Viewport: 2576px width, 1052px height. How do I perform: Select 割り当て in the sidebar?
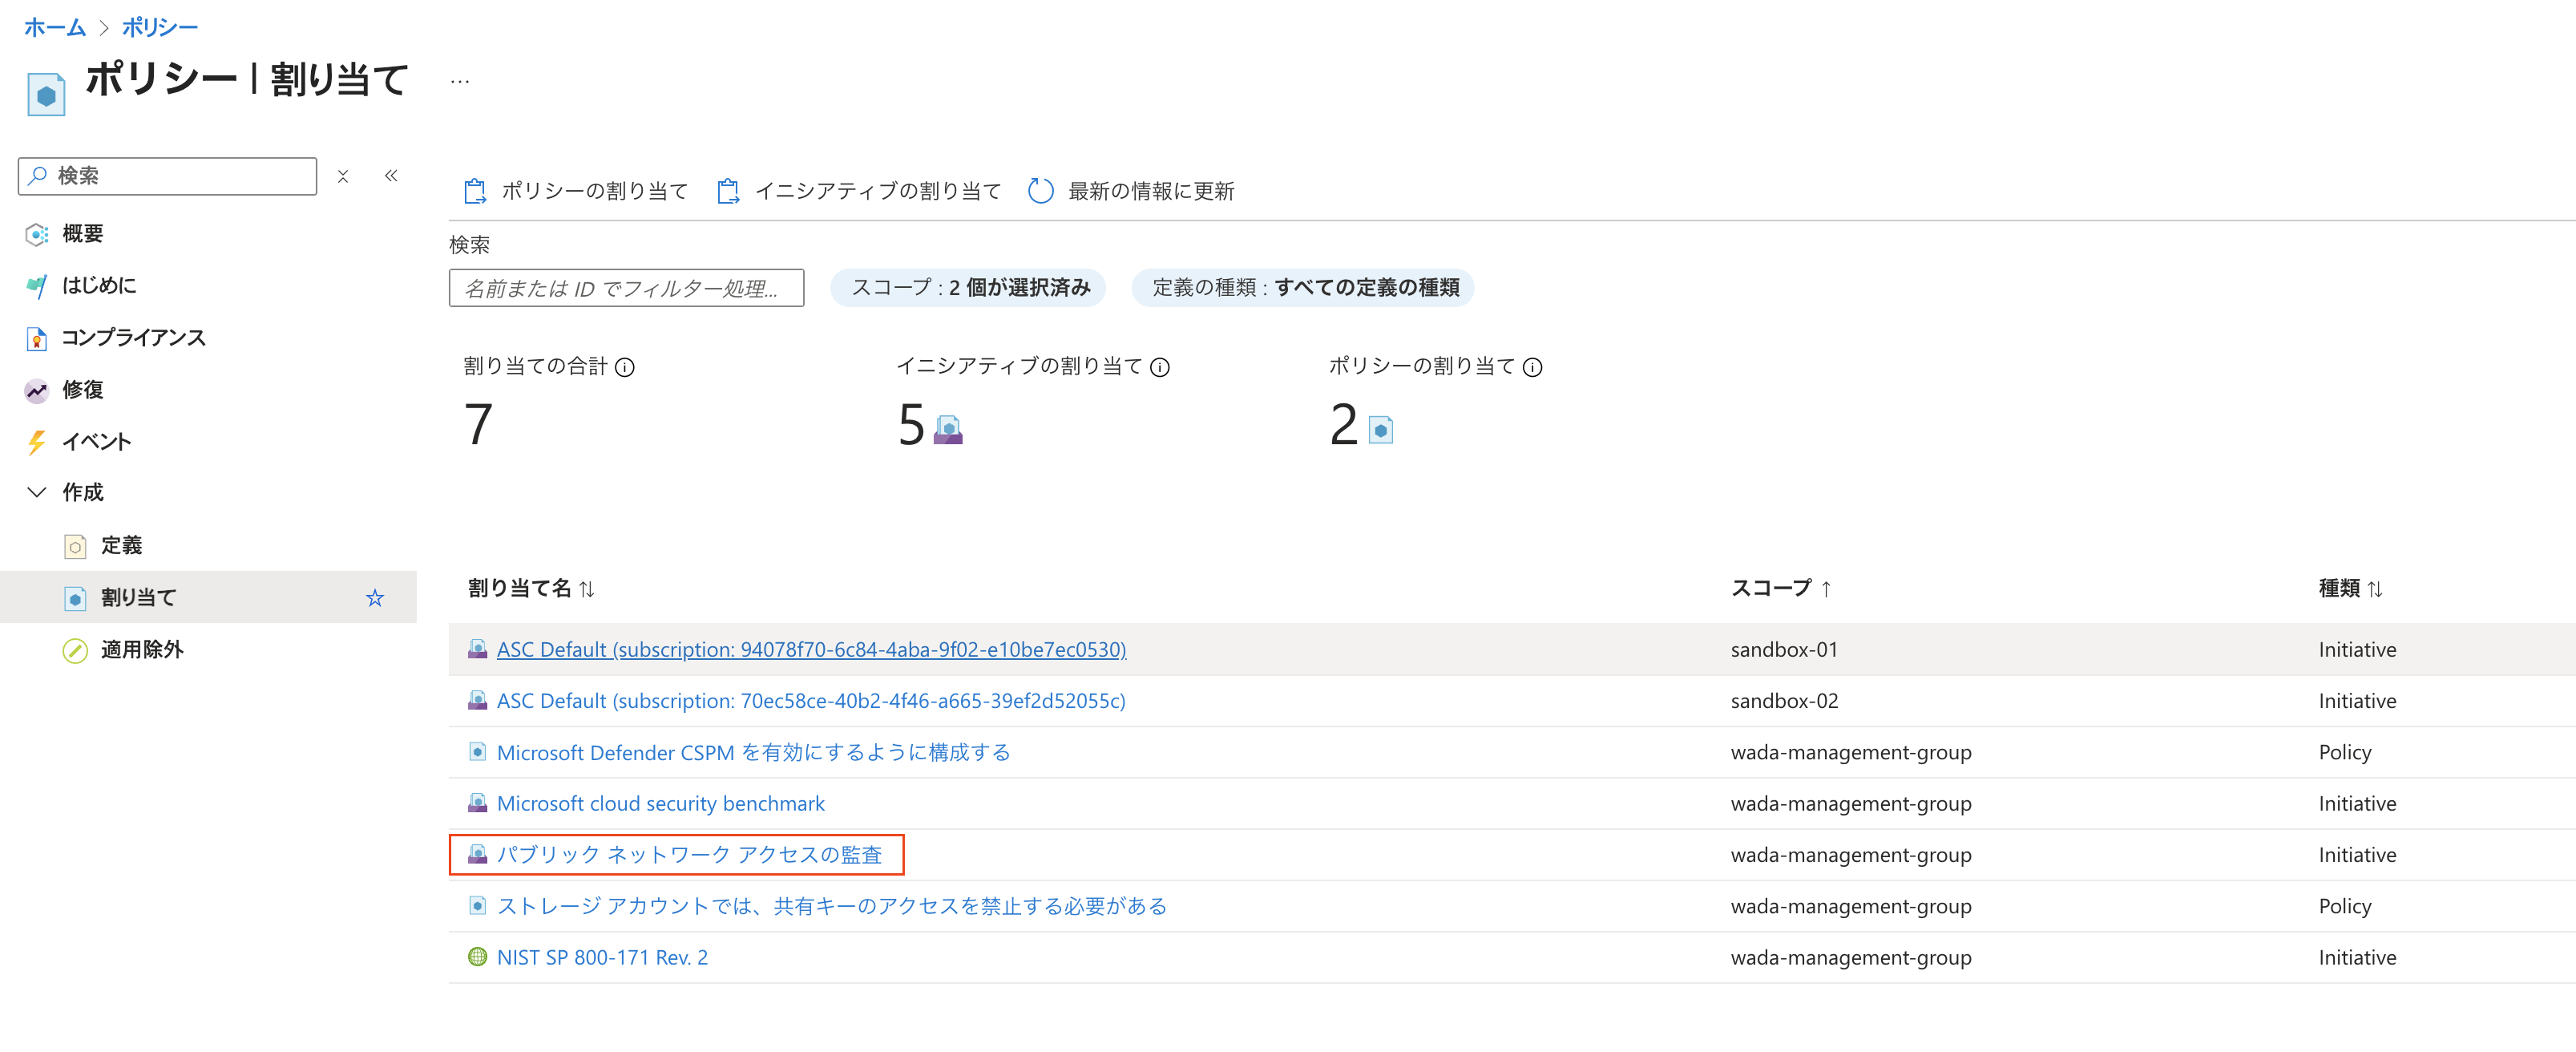(x=208, y=597)
